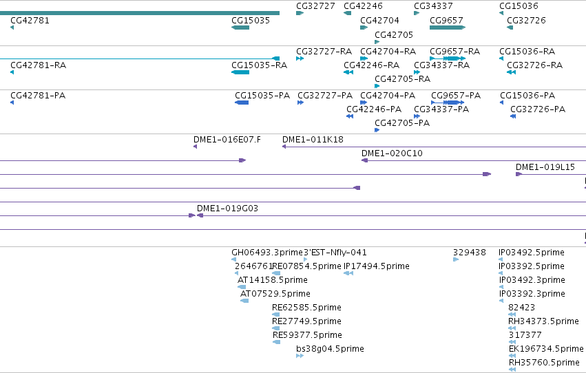Select transcript CG42704-RA
The width and height of the screenshot is (586, 373).
[x=388, y=51]
